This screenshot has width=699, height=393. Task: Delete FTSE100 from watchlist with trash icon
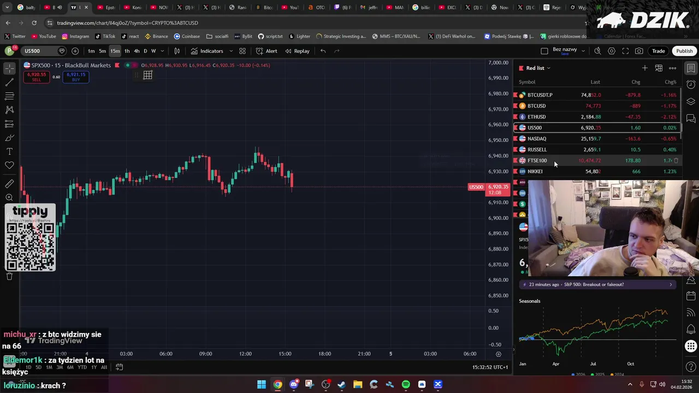(676, 160)
